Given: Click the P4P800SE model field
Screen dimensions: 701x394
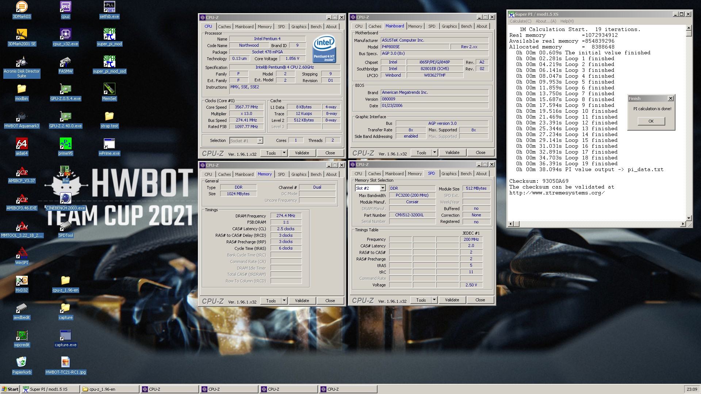Looking at the screenshot, I should [415, 47].
